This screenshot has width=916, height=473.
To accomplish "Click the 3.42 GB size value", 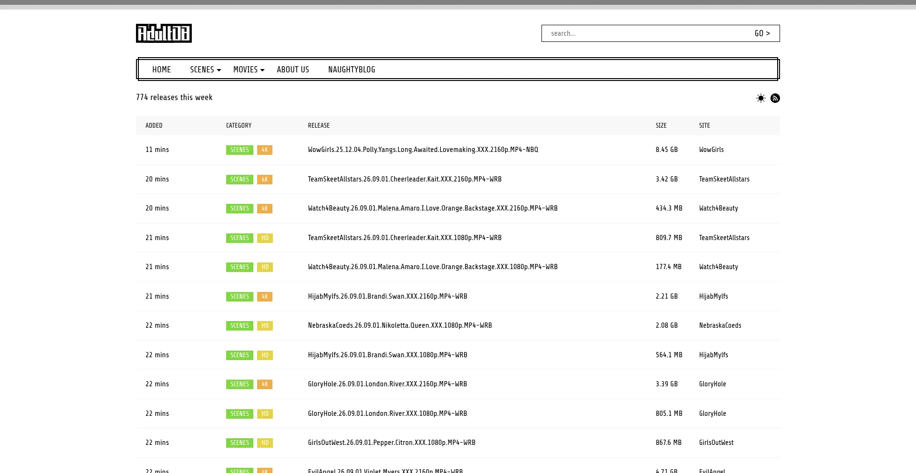I will tap(666, 179).
